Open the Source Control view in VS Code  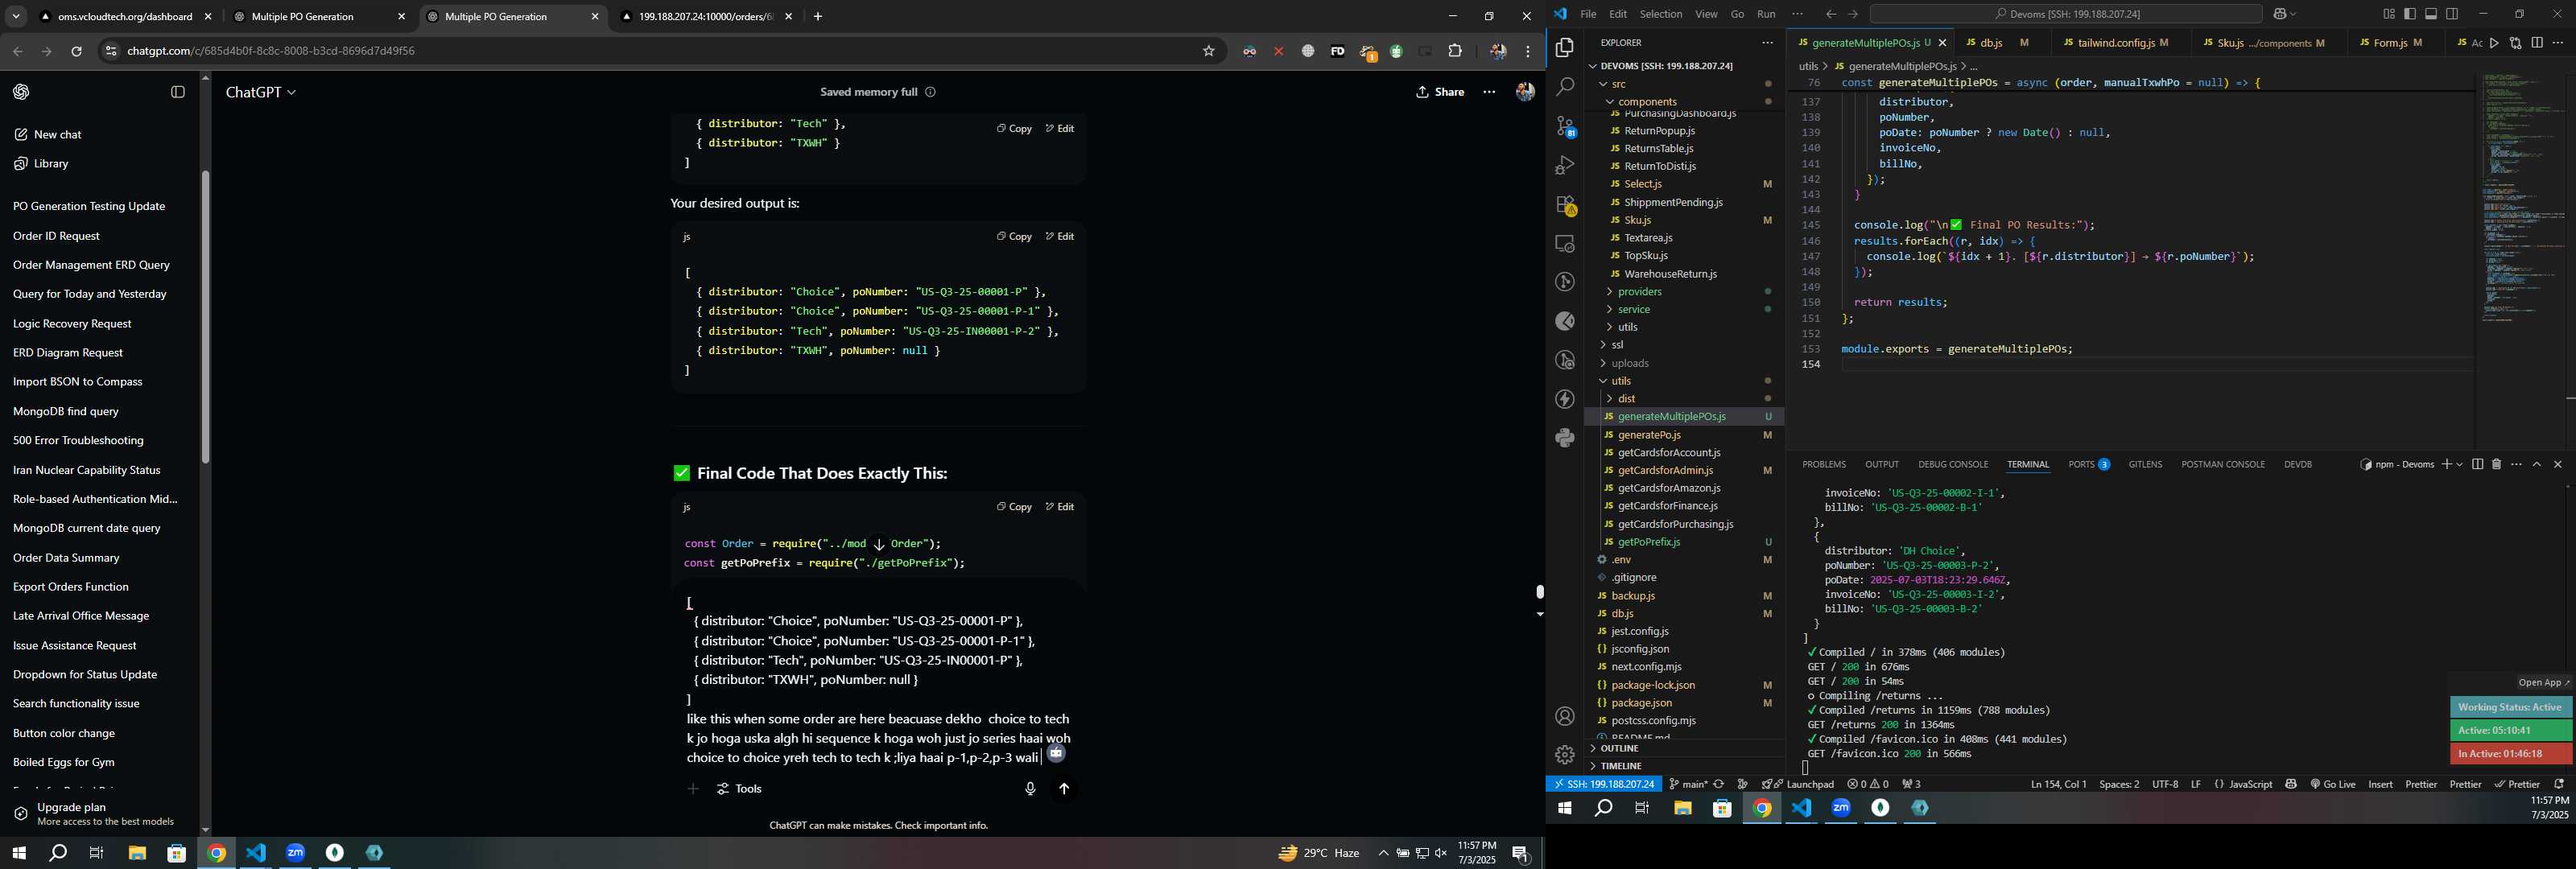click(1565, 126)
